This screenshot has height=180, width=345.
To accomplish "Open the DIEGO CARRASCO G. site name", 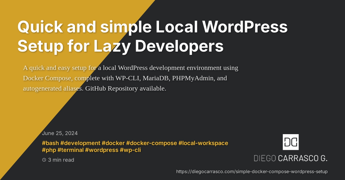I will pyautogui.click(x=291, y=158).
